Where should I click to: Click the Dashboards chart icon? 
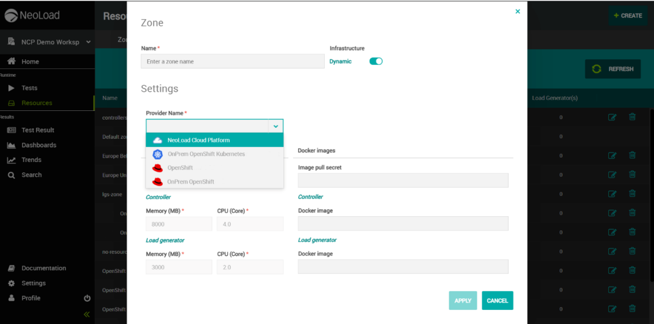coord(11,145)
